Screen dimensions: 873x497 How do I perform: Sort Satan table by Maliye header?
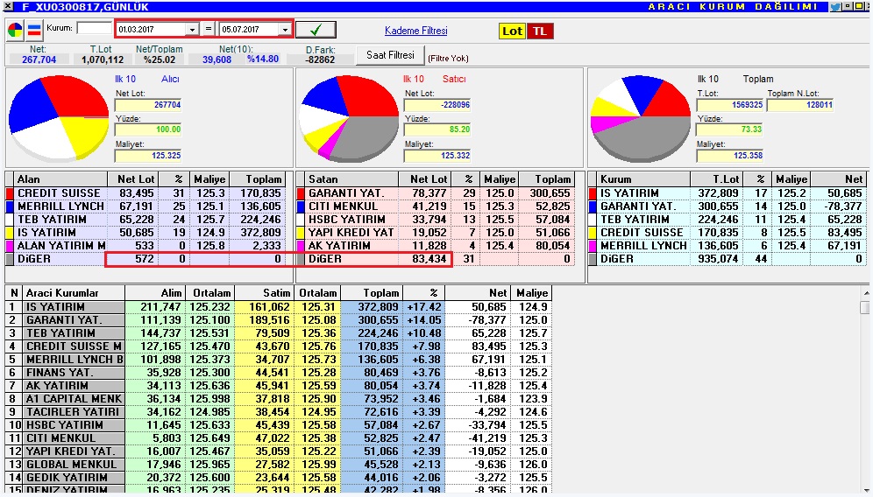[x=499, y=179]
